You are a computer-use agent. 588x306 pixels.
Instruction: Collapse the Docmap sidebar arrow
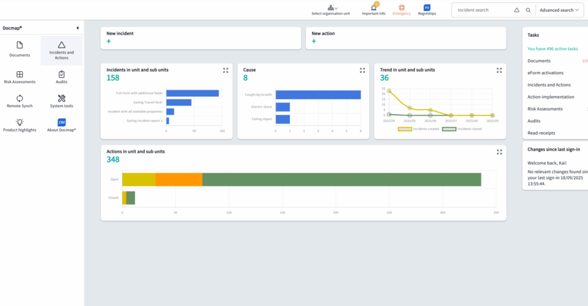pos(77,28)
